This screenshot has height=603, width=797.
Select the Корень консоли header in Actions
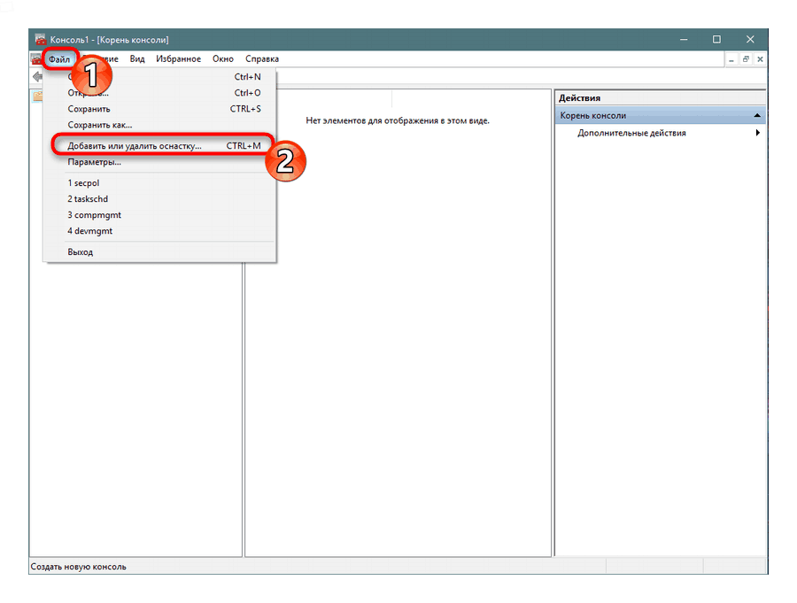coord(661,115)
